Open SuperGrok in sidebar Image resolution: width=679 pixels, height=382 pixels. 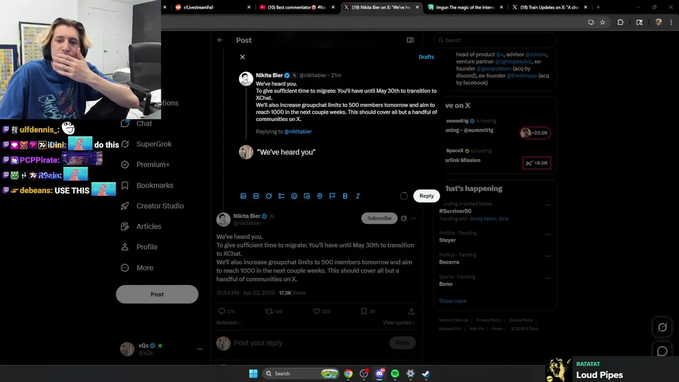pos(146,144)
